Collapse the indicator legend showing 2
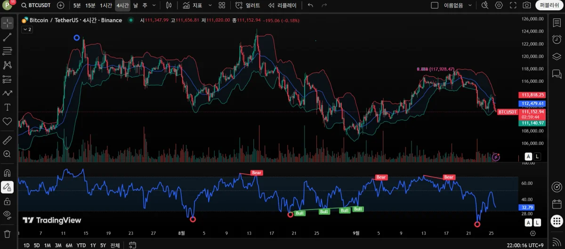 pyautogui.click(x=27, y=29)
